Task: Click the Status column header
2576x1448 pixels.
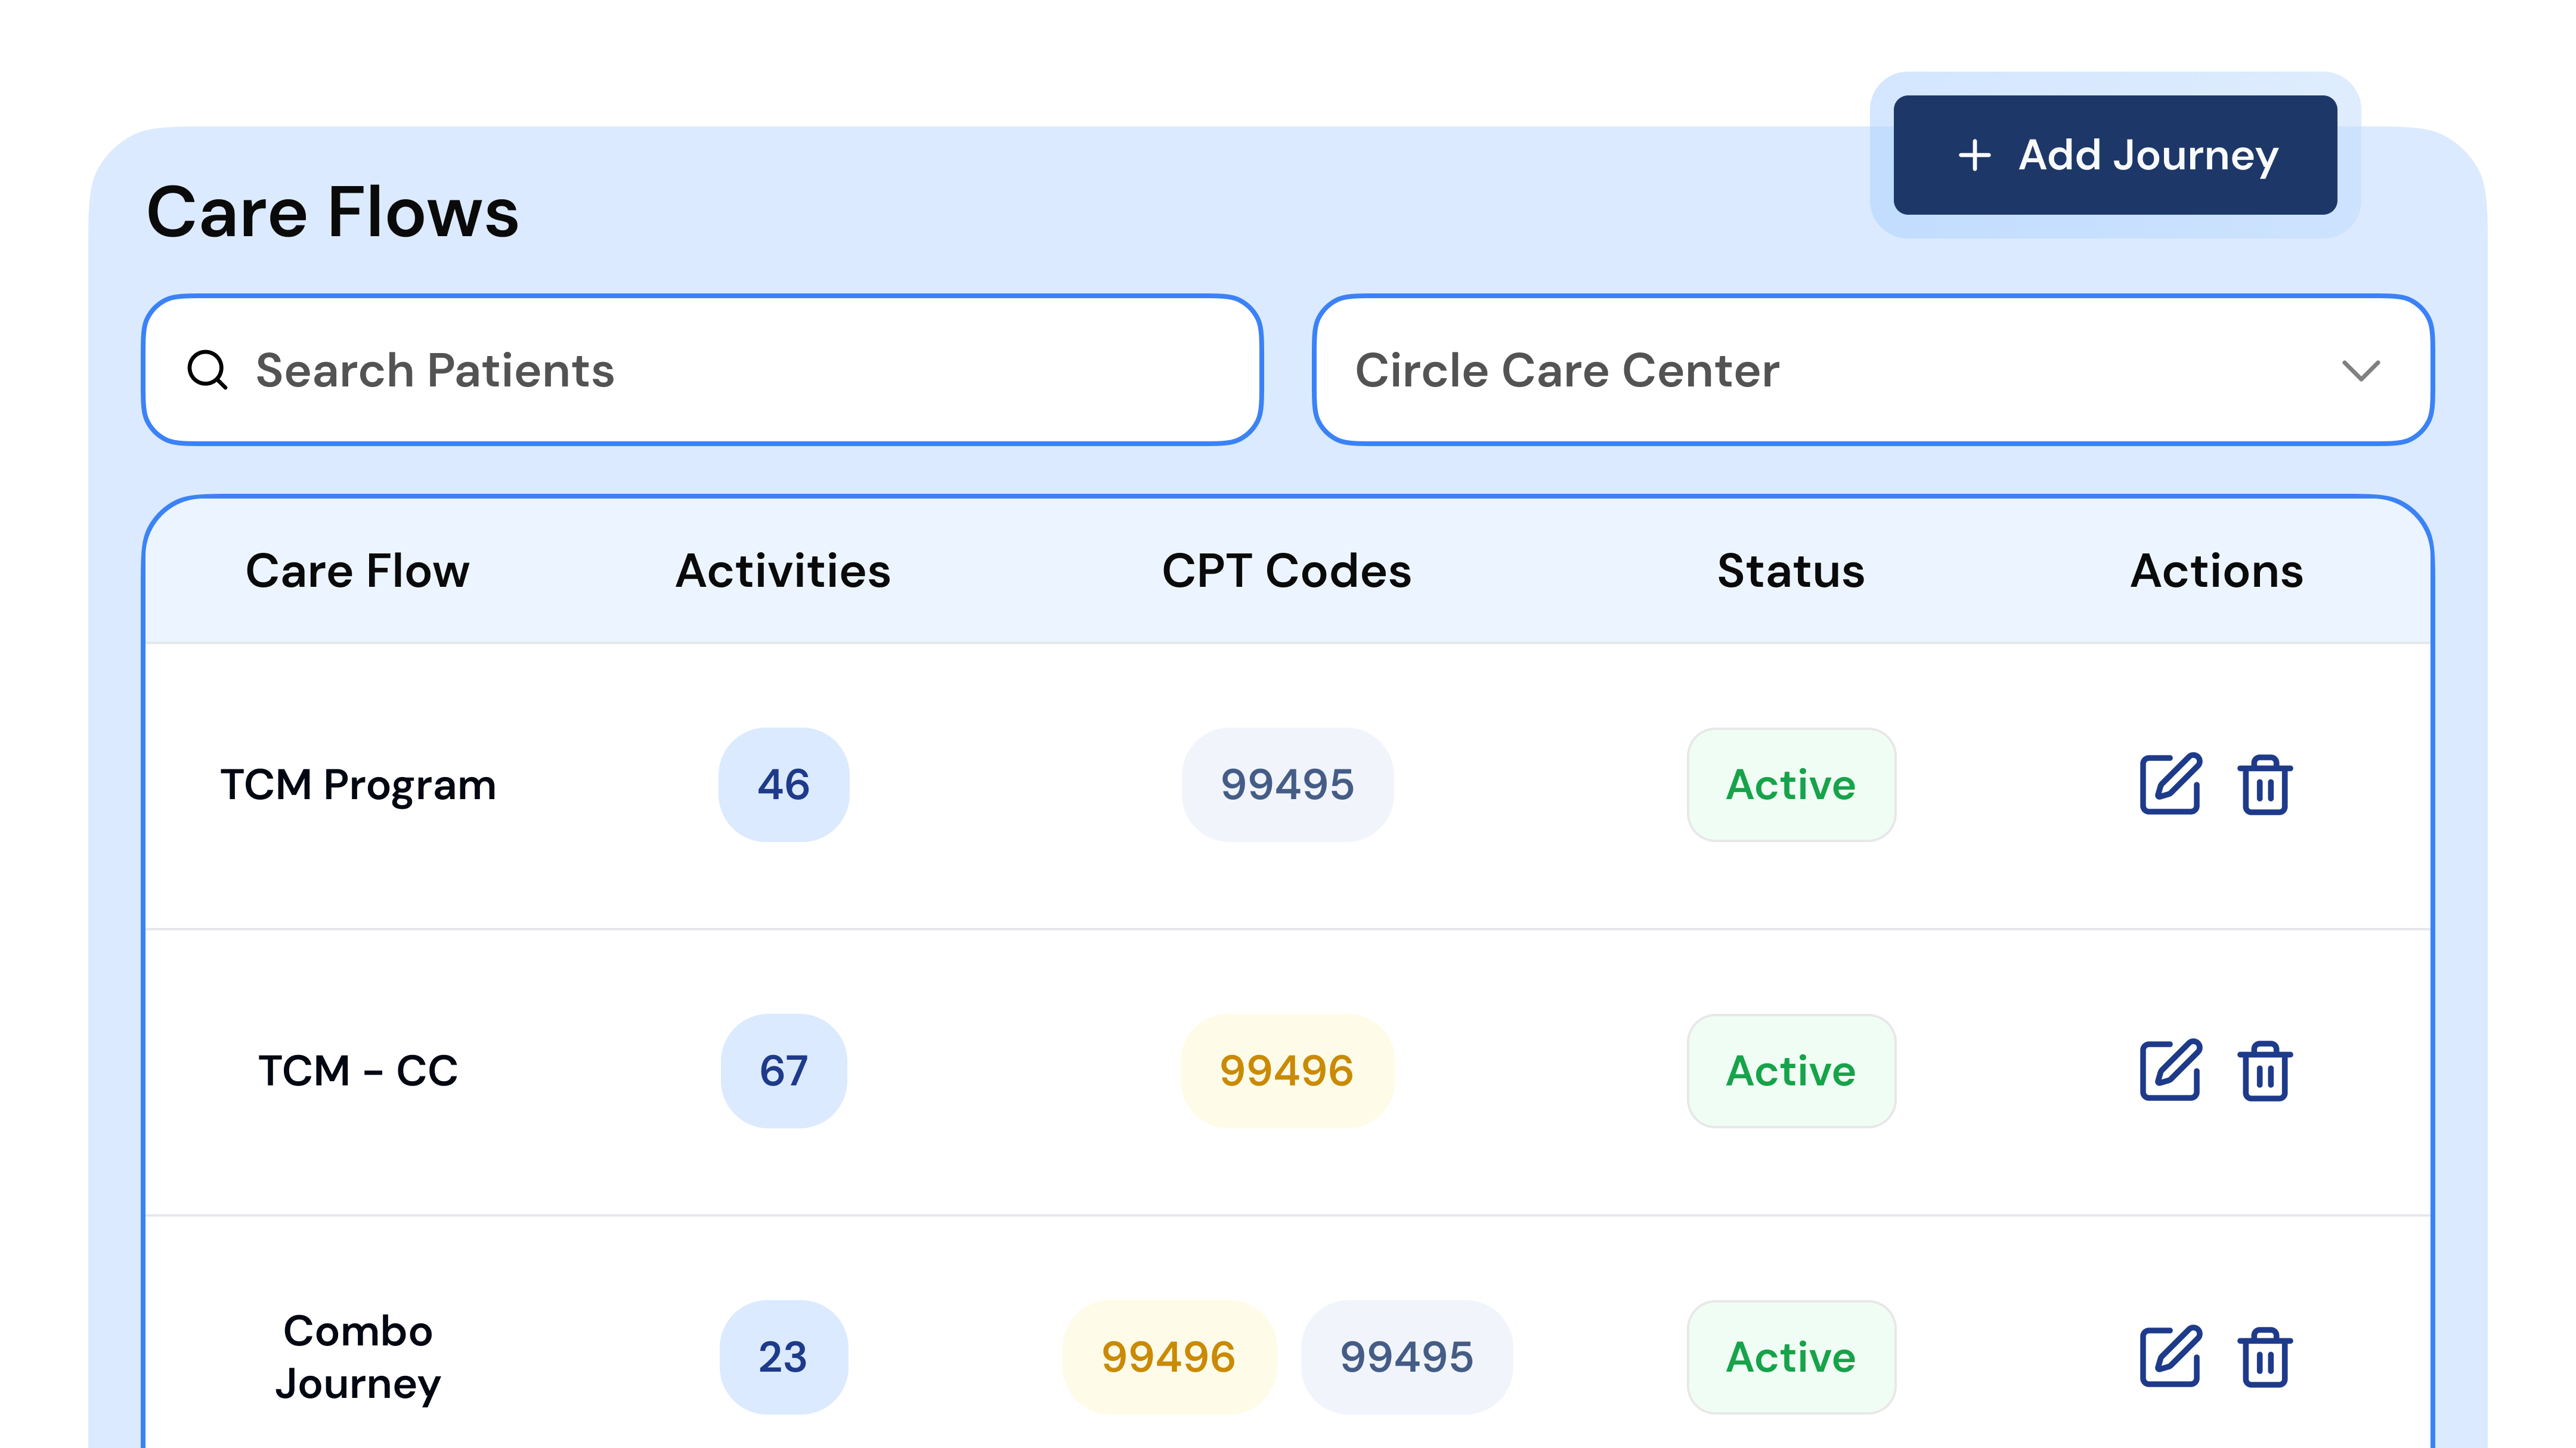Action: point(1790,571)
